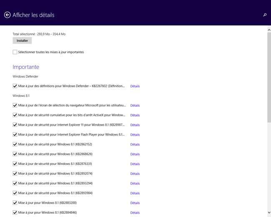Uncheck security update KB2876331
The image size is (271, 217).
pos(15,164)
